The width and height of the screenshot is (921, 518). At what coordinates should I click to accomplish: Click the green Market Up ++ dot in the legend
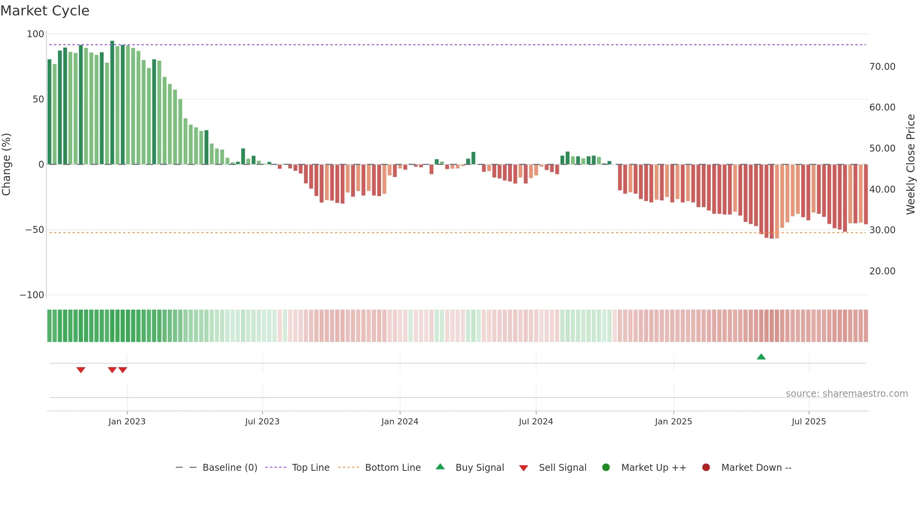pyautogui.click(x=606, y=467)
